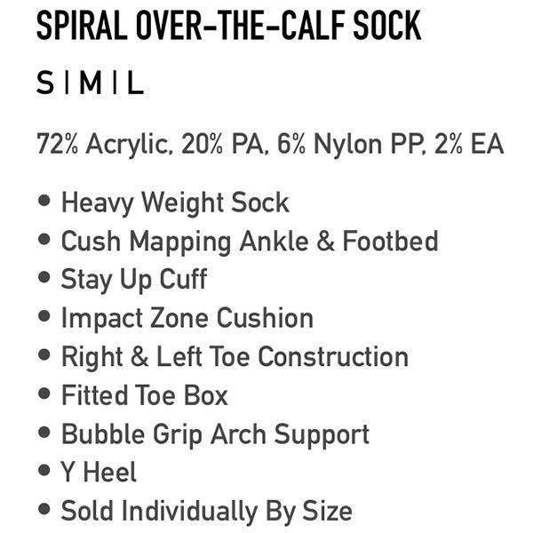The image size is (533, 533).
Task: Click the Impact Zone Cushion feature
Action: tap(187, 318)
